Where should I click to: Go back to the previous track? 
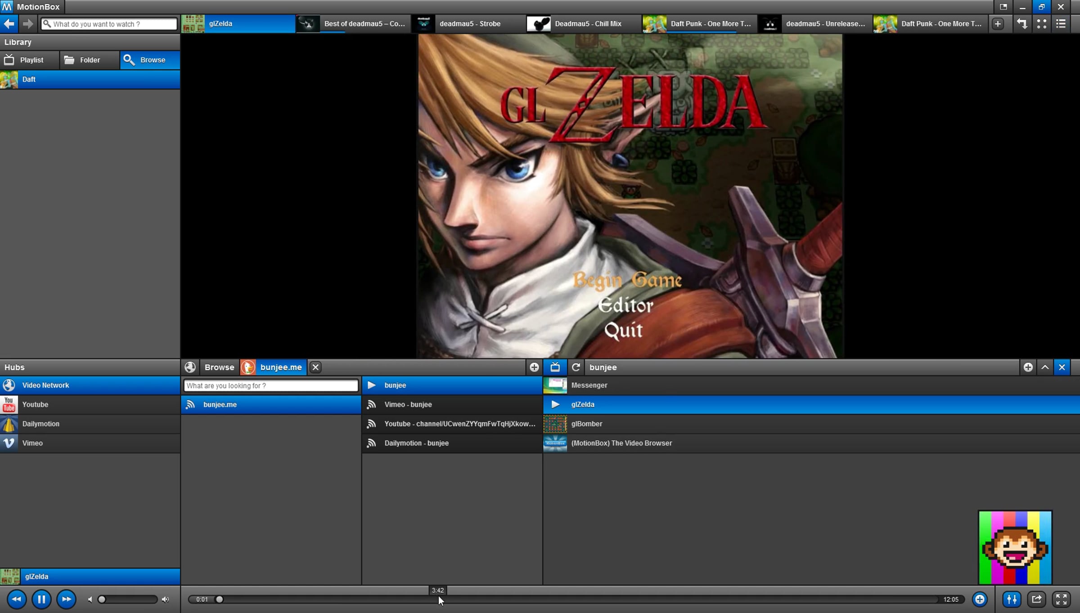pos(17,599)
